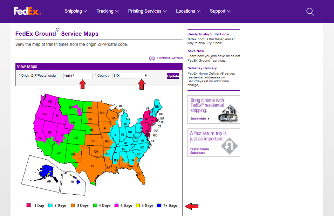
Task: Expand the Tracking chevron arrow
Action: pos(117,11)
